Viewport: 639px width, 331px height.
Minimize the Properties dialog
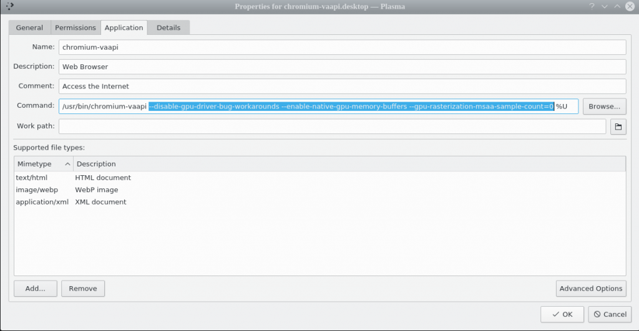(x=604, y=6)
